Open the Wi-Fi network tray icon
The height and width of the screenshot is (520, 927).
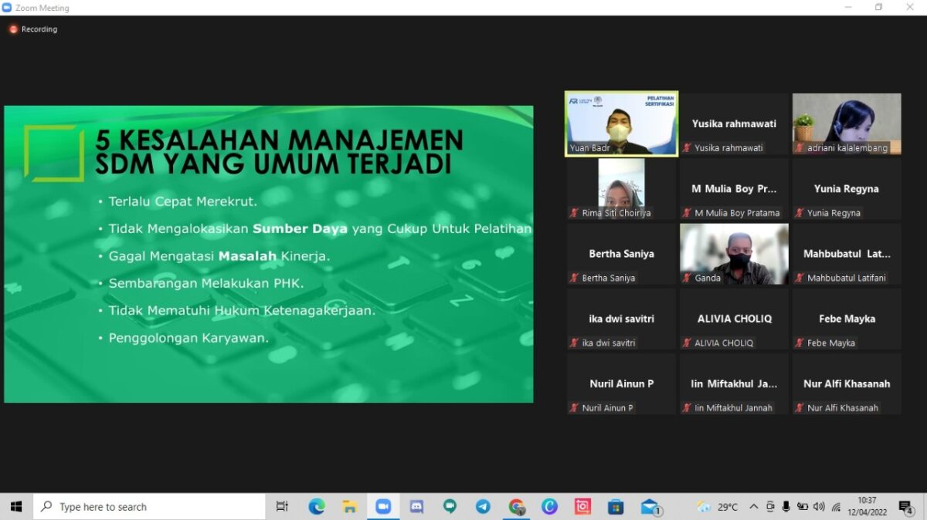(836, 507)
